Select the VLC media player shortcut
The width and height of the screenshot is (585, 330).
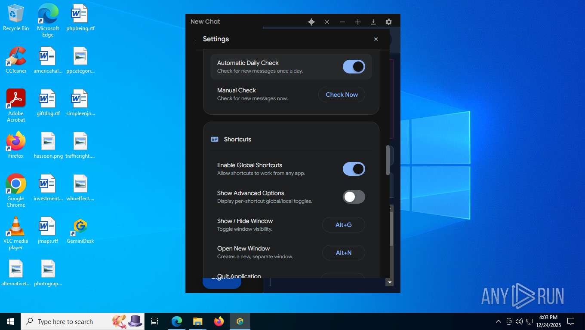click(16, 233)
